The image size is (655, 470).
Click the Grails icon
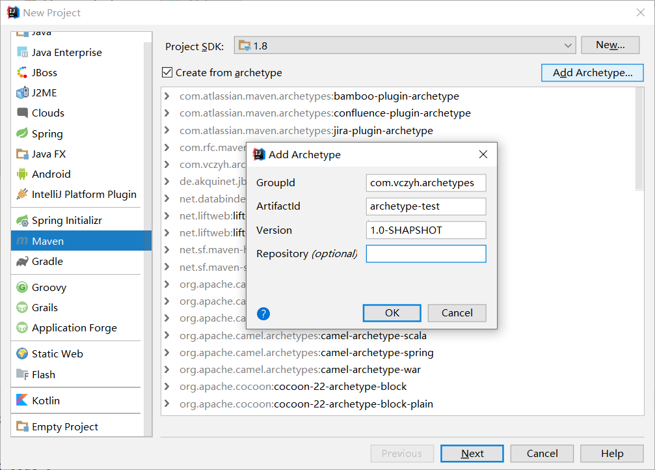coord(22,308)
